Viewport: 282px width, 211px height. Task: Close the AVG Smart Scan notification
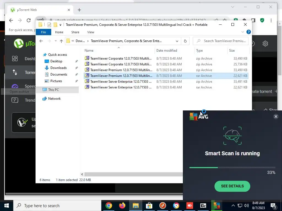pos(276,116)
